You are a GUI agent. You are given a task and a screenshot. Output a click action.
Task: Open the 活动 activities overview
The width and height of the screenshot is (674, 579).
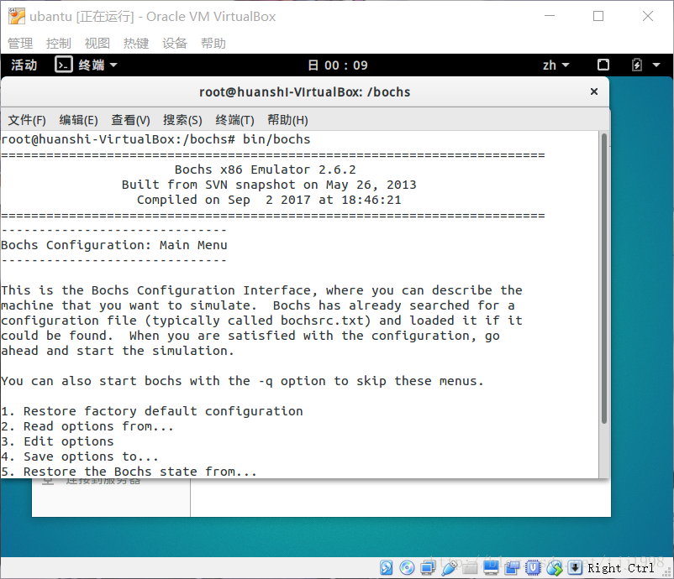pyautogui.click(x=24, y=65)
